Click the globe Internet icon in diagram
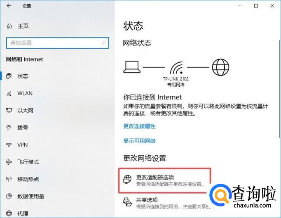Image resolution: width=281 pixels, height=218 pixels. [x=220, y=67]
